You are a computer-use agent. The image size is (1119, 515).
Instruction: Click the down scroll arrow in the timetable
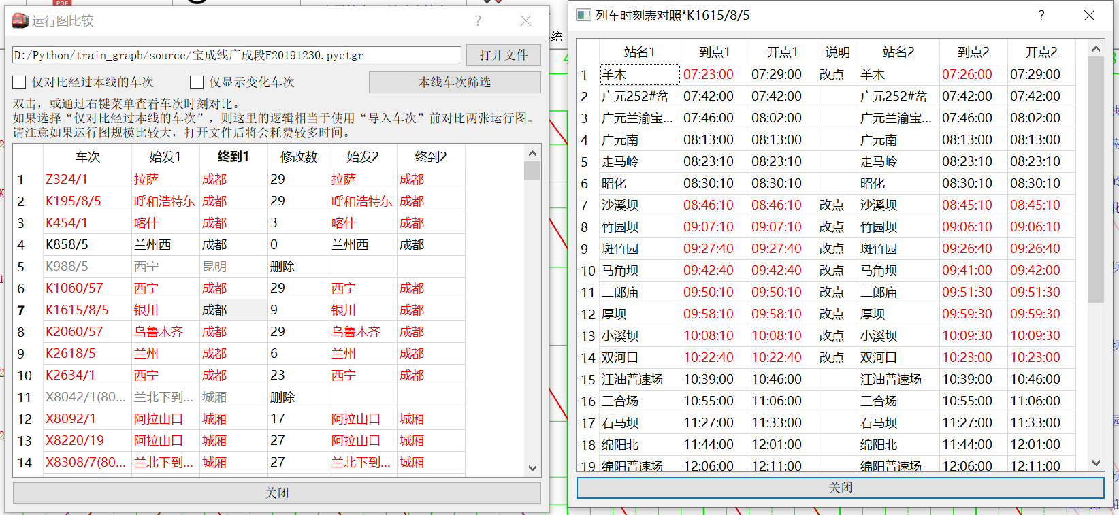pos(1096,463)
